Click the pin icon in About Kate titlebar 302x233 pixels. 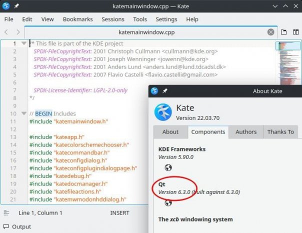point(165,91)
